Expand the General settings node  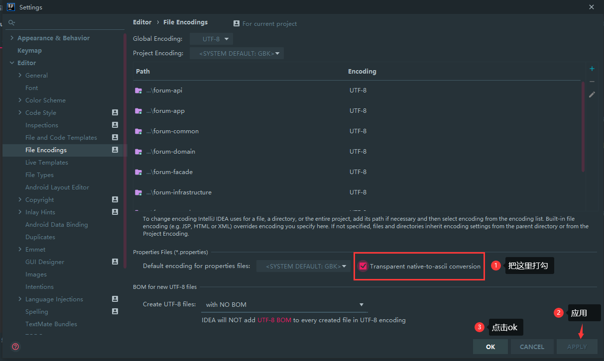(20, 76)
